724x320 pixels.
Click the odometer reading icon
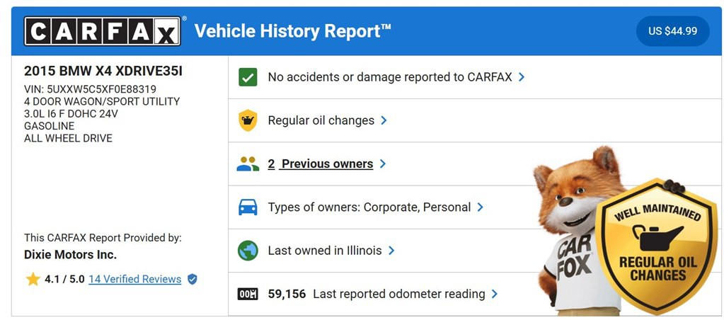pos(248,294)
